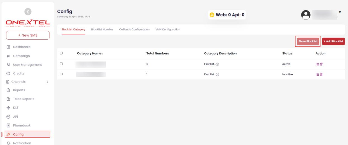
Task: Tick the checkbox of the inactive row
Action: click(x=61, y=74)
